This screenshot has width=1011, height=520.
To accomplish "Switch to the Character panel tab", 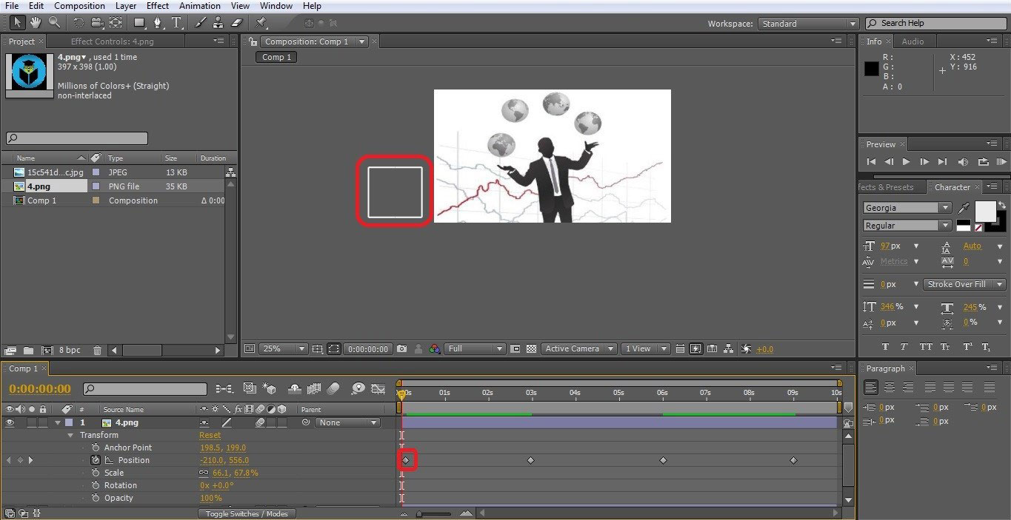I will (x=952, y=186).
